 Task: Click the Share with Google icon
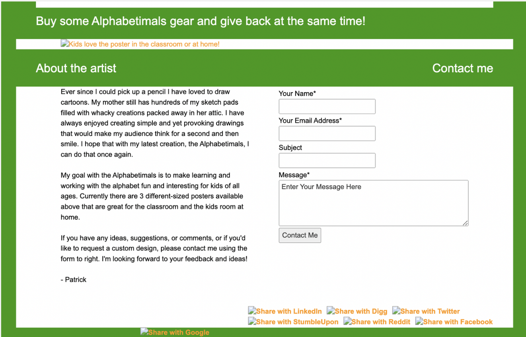175,332
